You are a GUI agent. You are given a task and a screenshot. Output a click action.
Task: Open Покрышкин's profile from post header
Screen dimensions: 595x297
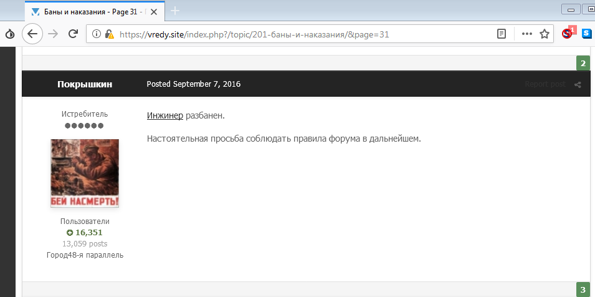click(x=85, y=84)
